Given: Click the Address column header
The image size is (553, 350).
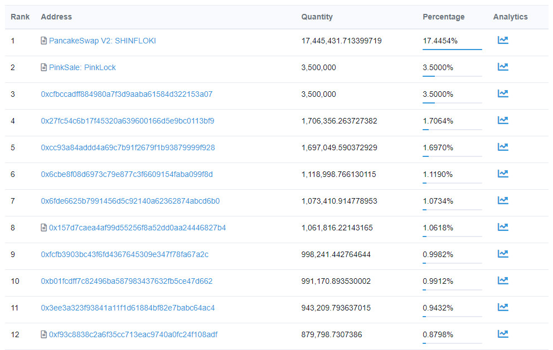Looking at the screenshot, I should pyautogui.click(x=56, y=17).
